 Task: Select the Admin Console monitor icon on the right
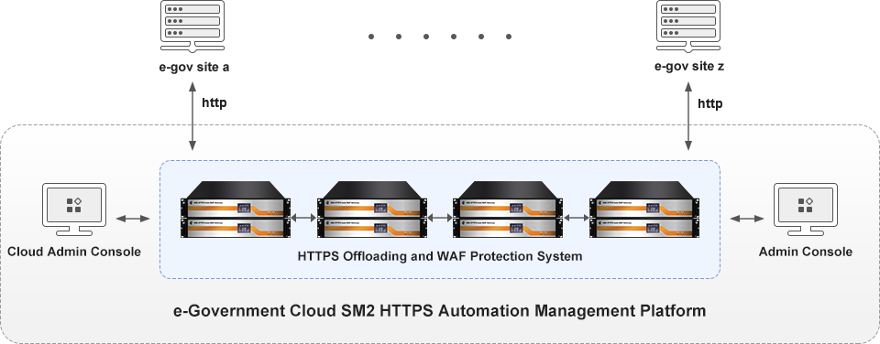pyautogui.click(x=806, y=209)
